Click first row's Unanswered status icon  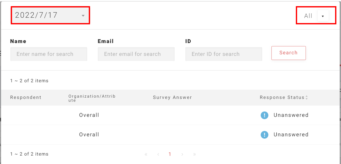[x=265, y=115]
